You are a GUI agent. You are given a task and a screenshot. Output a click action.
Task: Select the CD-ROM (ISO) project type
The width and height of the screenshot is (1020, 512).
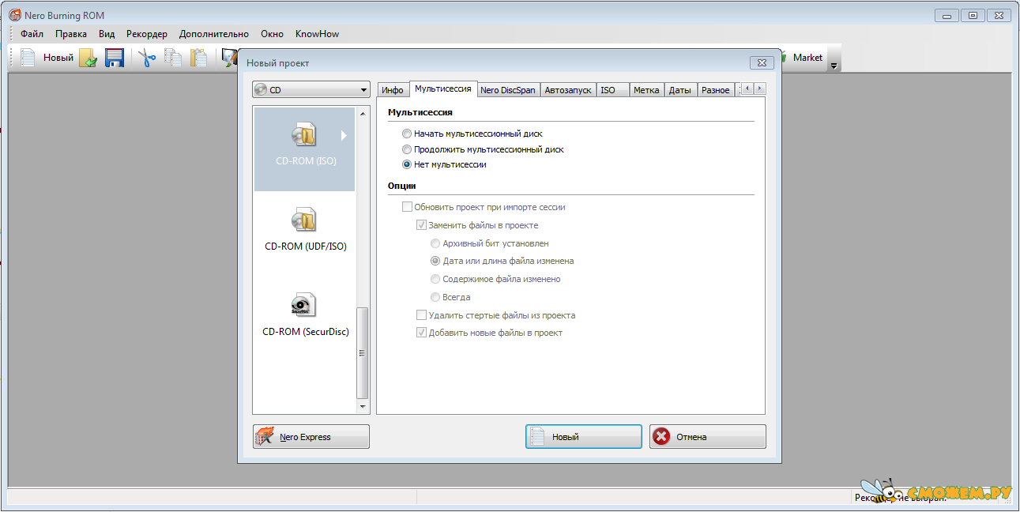305,149
